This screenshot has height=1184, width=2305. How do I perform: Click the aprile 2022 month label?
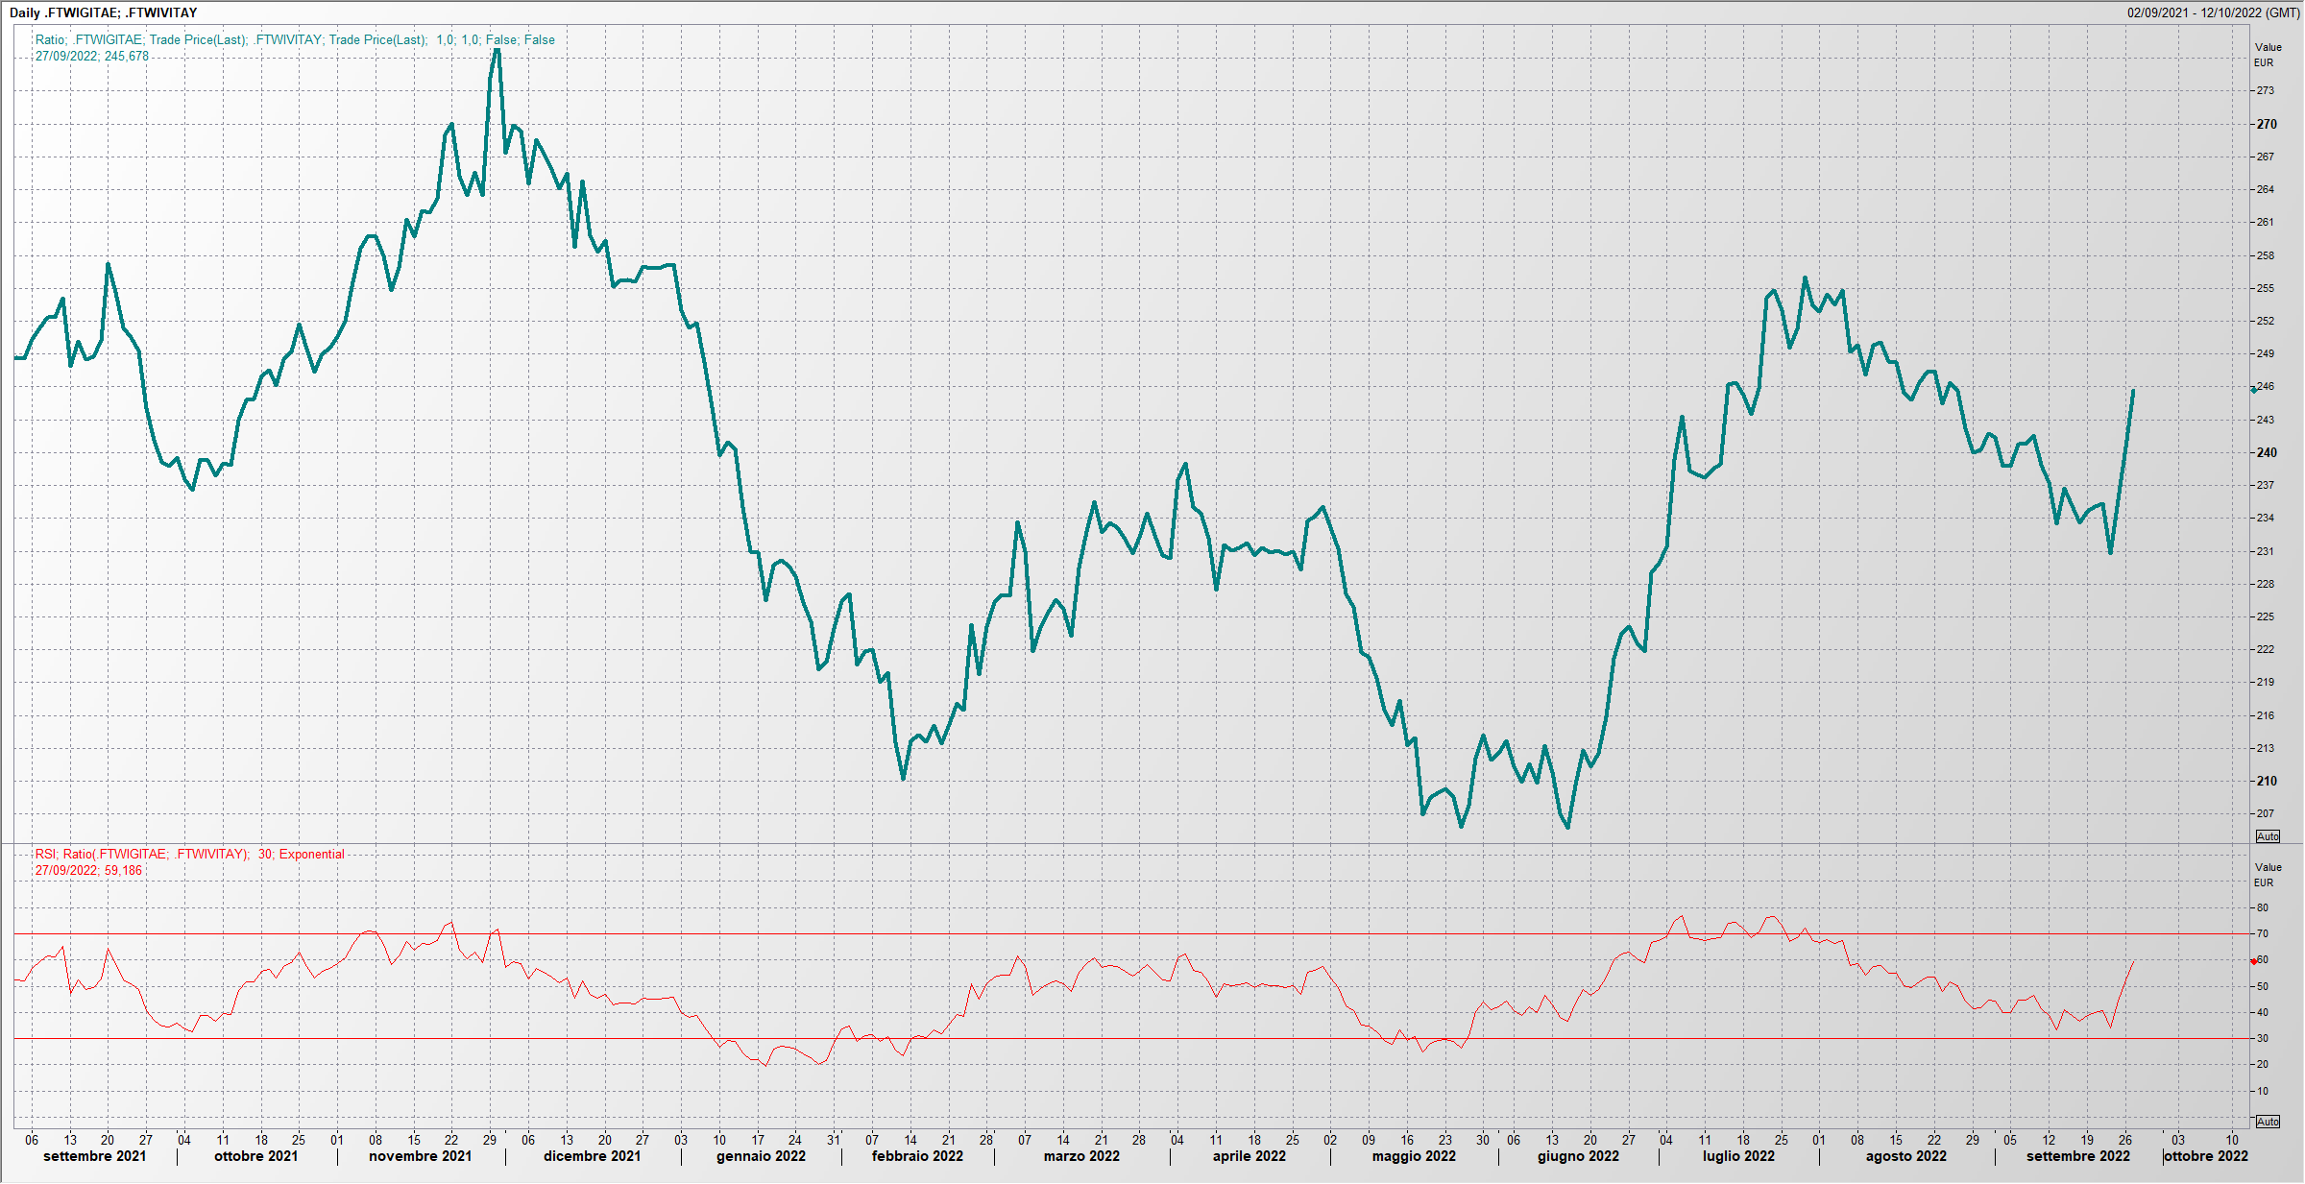(1250, 1156)
